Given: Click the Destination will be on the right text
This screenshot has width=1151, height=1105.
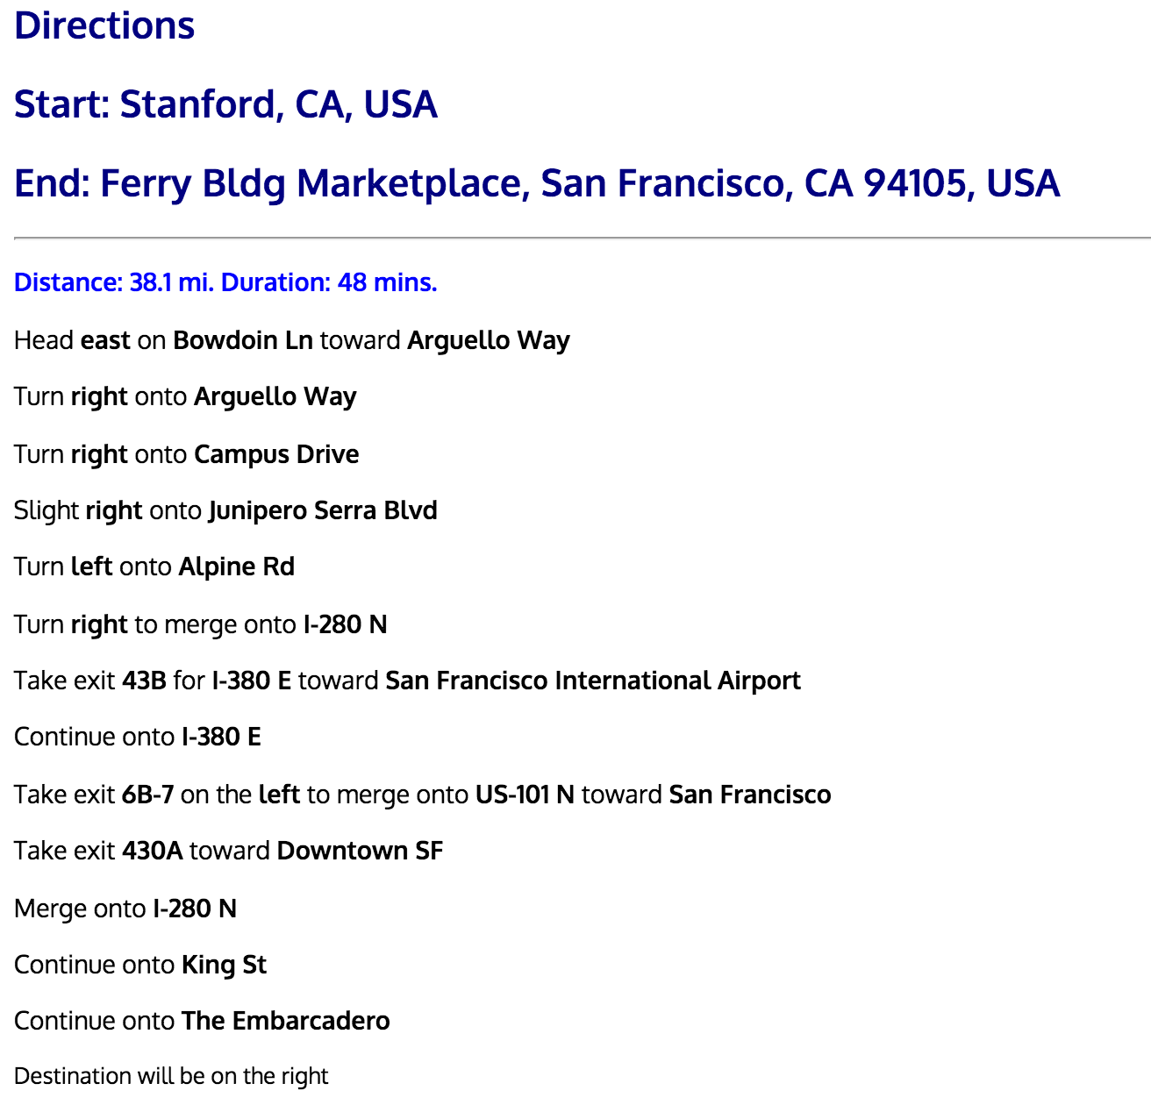Looking at the screenshot, I should 171,1076.
